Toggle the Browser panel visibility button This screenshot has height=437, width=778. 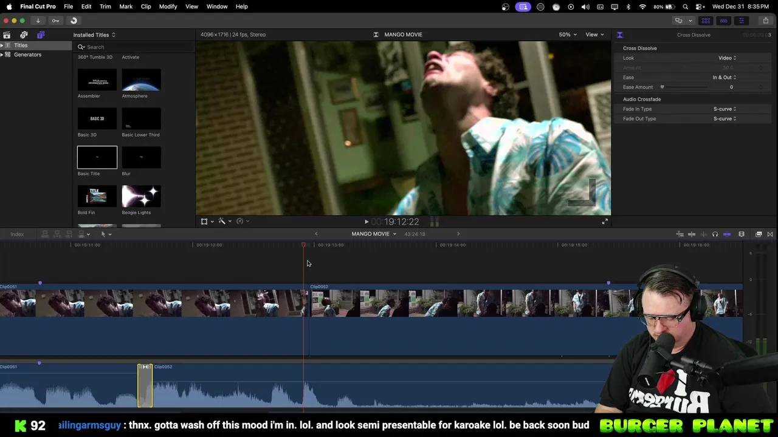706,21
